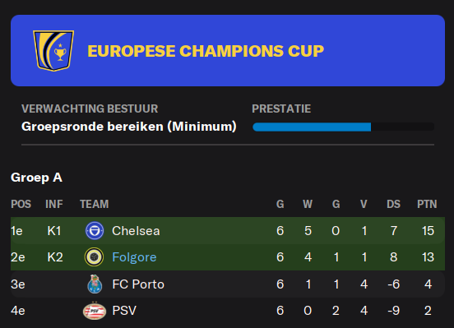The height and width of the screenshot is (328, 454).
Task: Click the W wins column header
Action: (308, 204)
